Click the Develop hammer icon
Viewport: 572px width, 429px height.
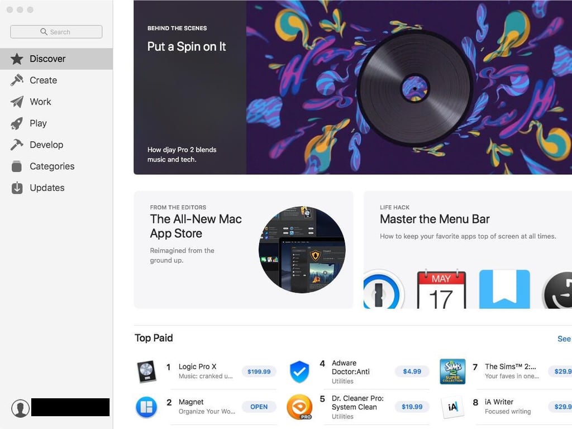pos(17,145)
